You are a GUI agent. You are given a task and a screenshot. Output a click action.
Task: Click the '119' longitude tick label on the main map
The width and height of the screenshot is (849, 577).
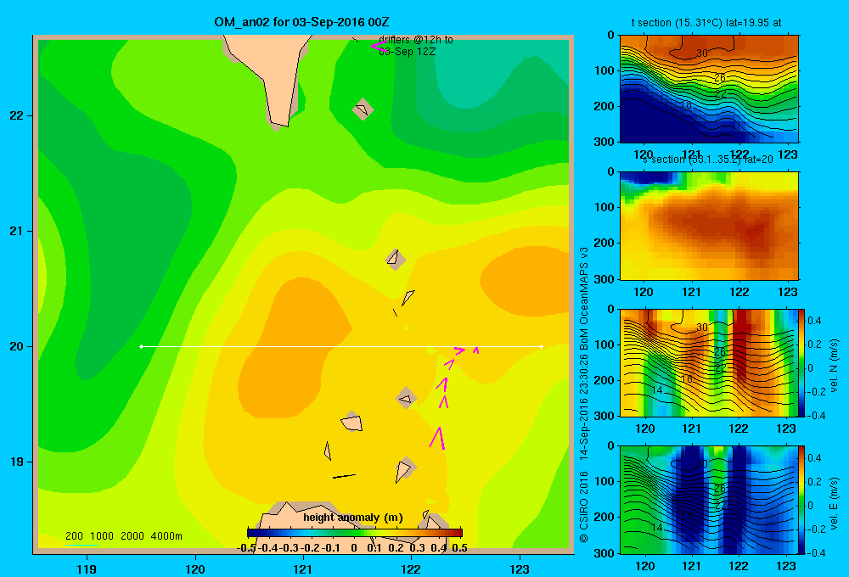coord(87,569)
